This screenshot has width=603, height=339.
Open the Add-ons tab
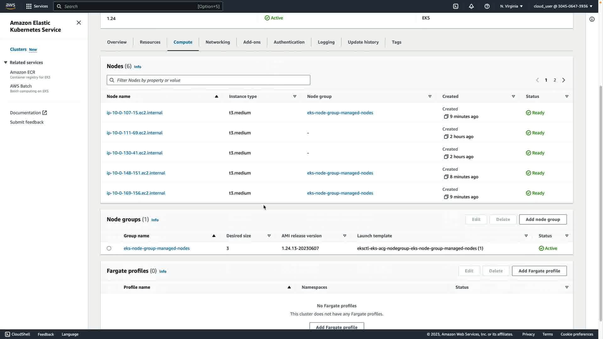click(x=252, y=42)
